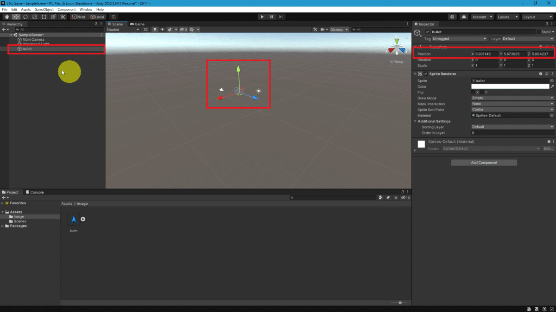The height and width of the screenshot is (312, 556).
Task: Open the Layout dropdown
Action: (x=537, y=17)
